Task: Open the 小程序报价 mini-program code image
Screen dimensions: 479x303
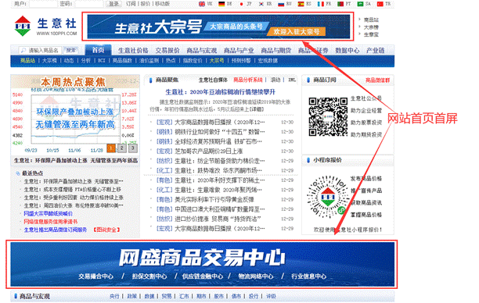Action: click(x=327, y=197)
